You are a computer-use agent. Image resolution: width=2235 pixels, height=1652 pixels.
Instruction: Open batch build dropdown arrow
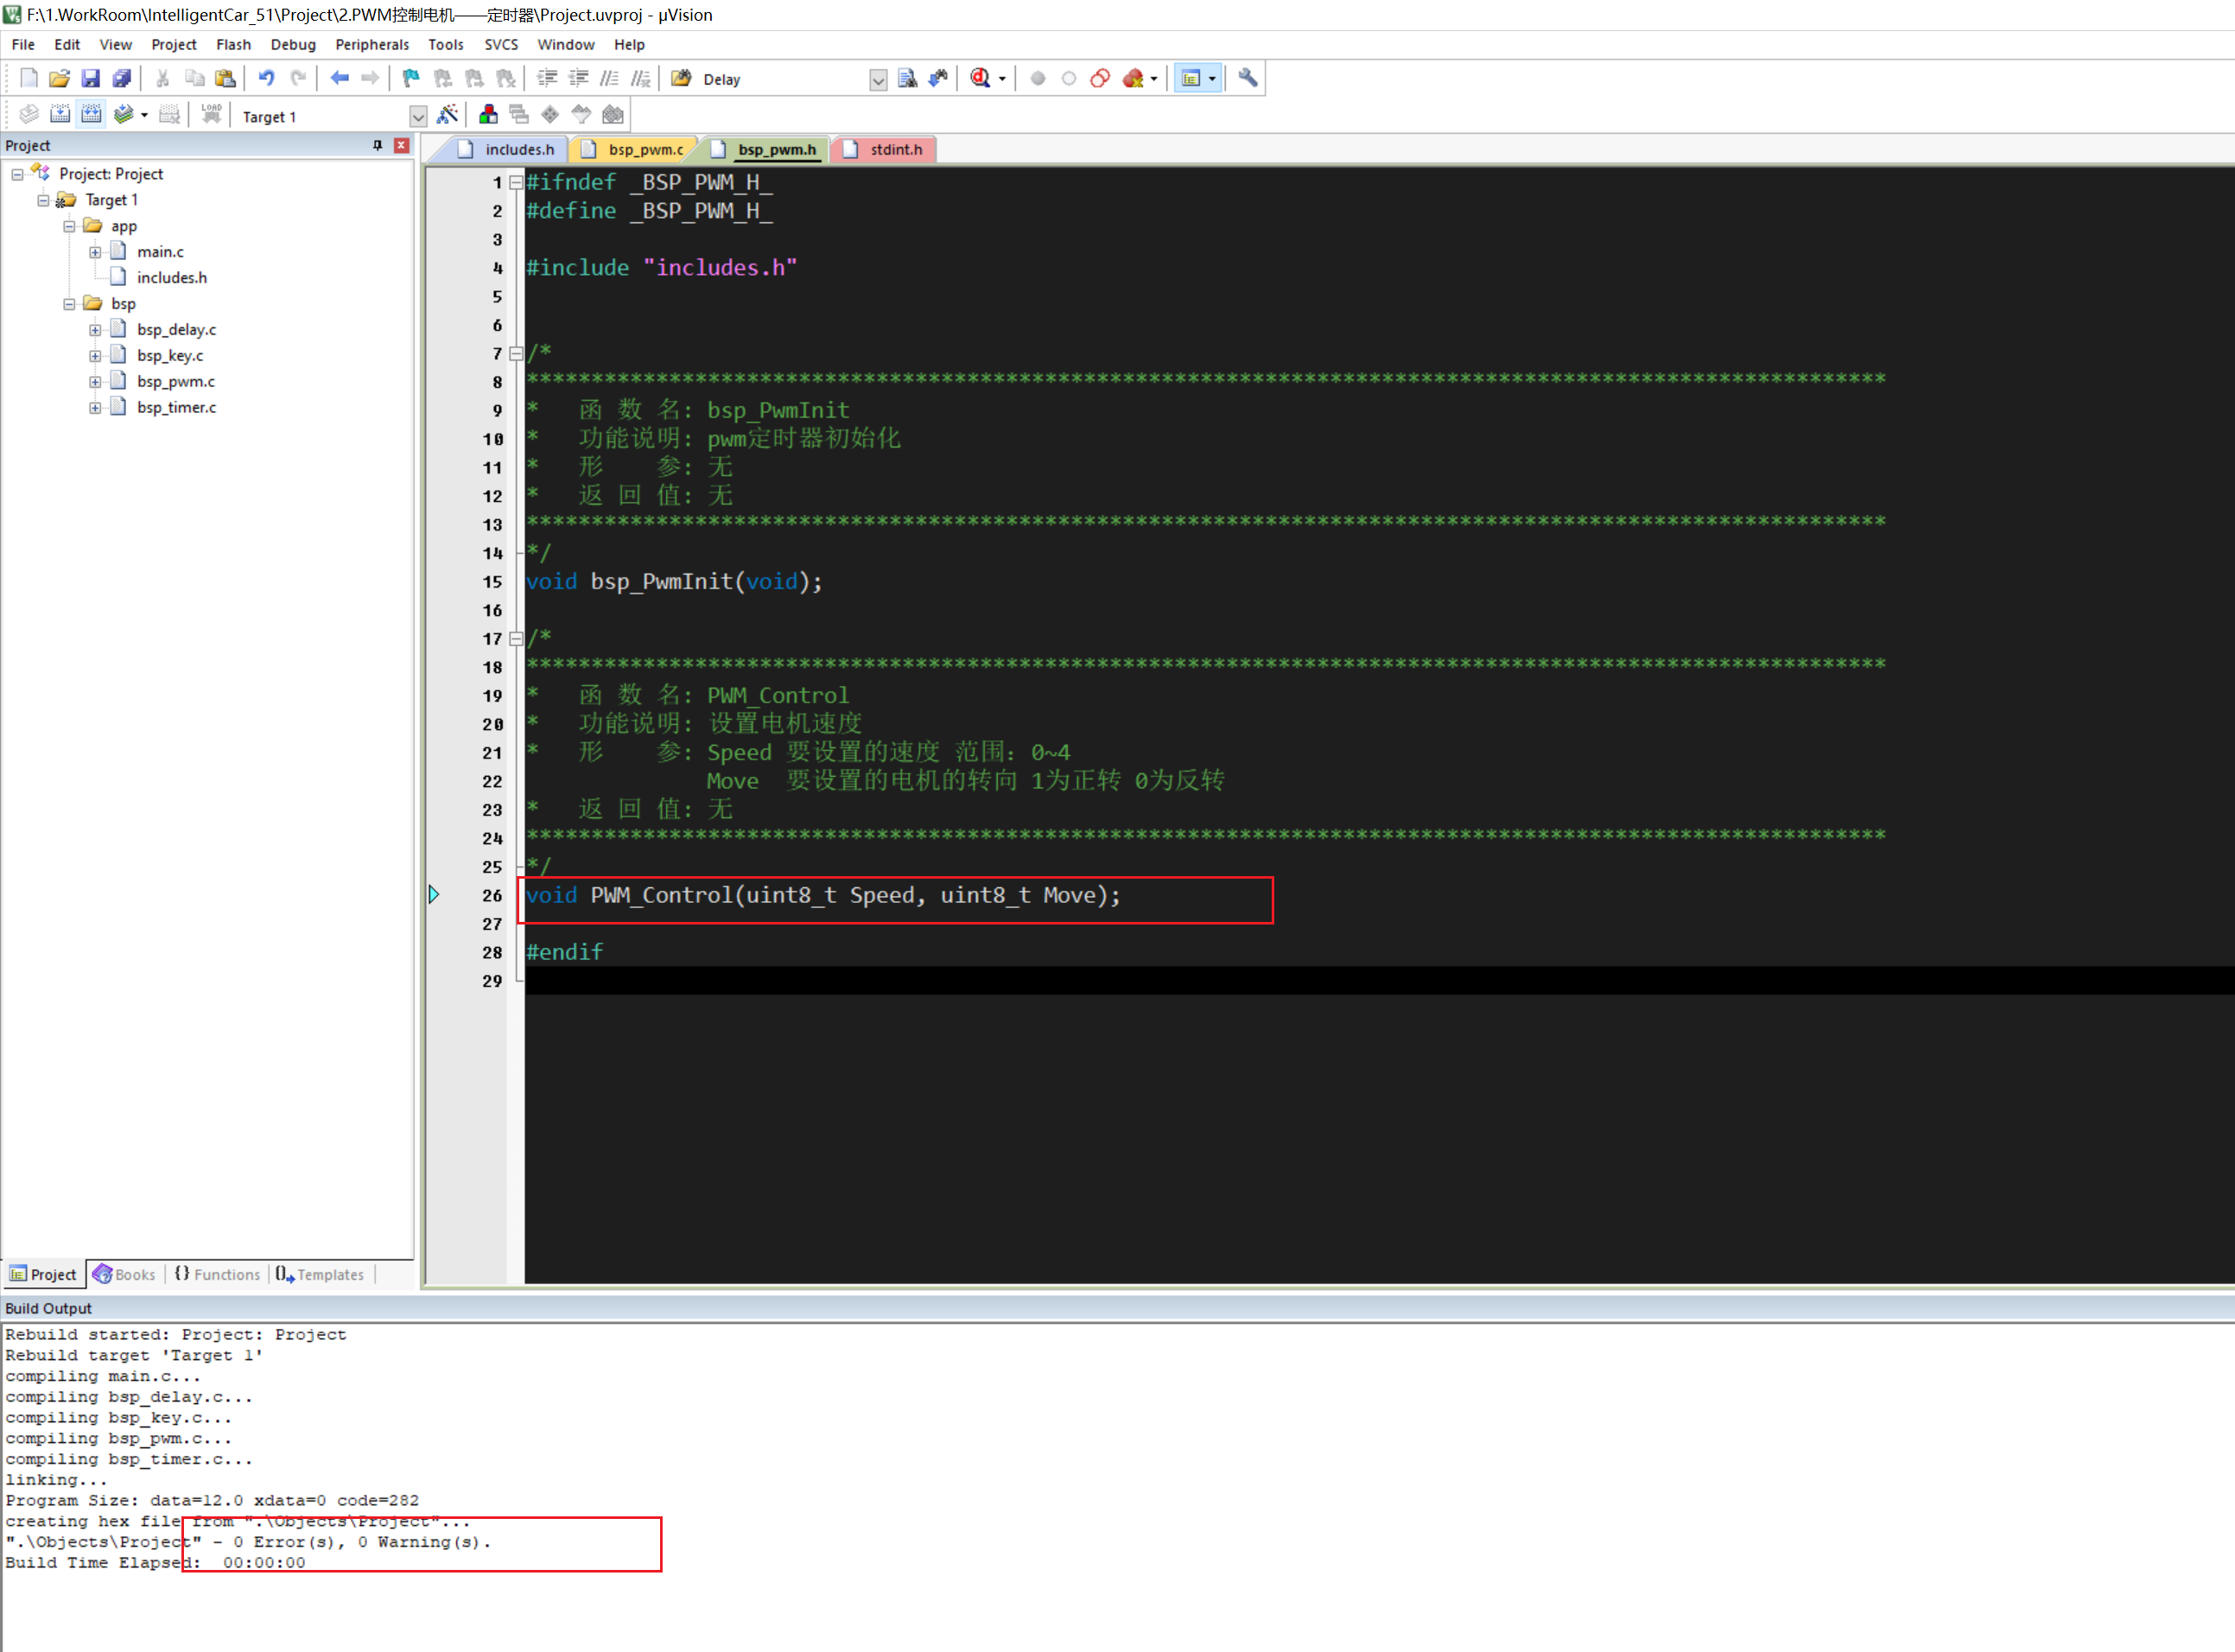pyautogui.click(x=144, y=116)
